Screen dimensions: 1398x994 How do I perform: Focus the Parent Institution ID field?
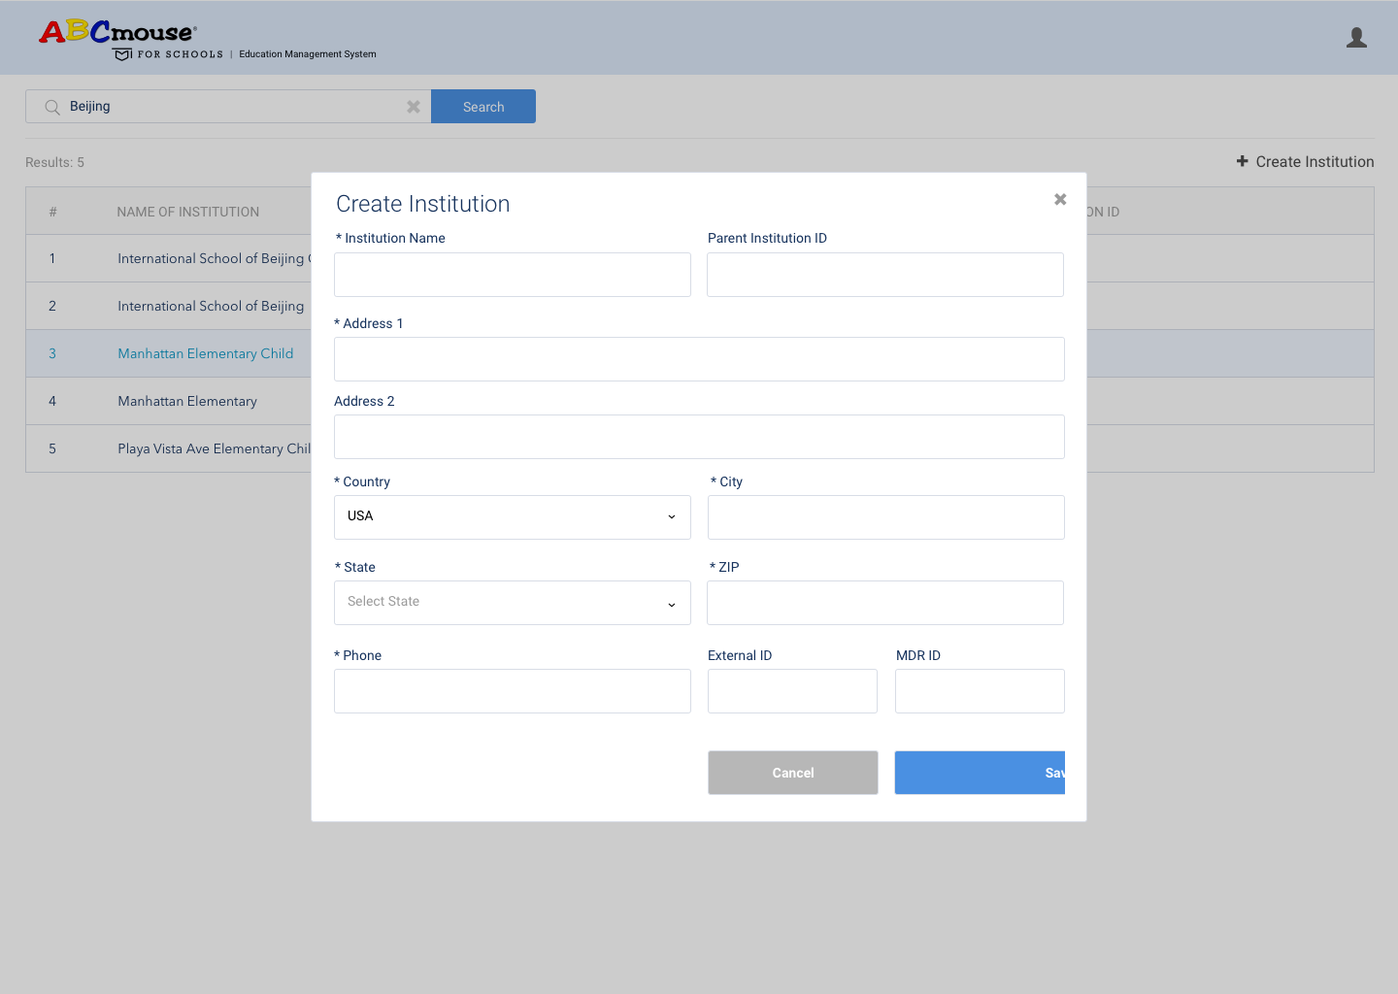pos(885,275)
